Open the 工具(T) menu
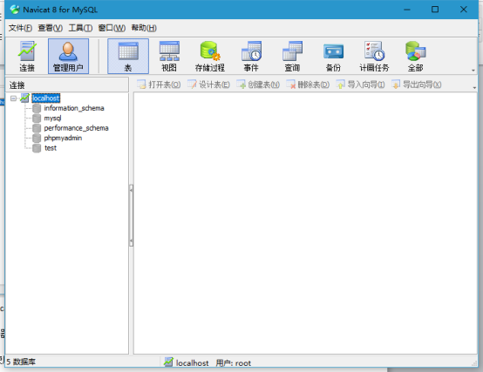 click(80, 28)
